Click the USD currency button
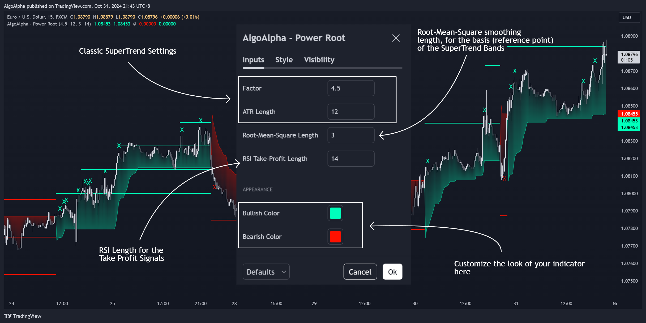This screenshot has width=646, height=323. click(x=629, y=18)
